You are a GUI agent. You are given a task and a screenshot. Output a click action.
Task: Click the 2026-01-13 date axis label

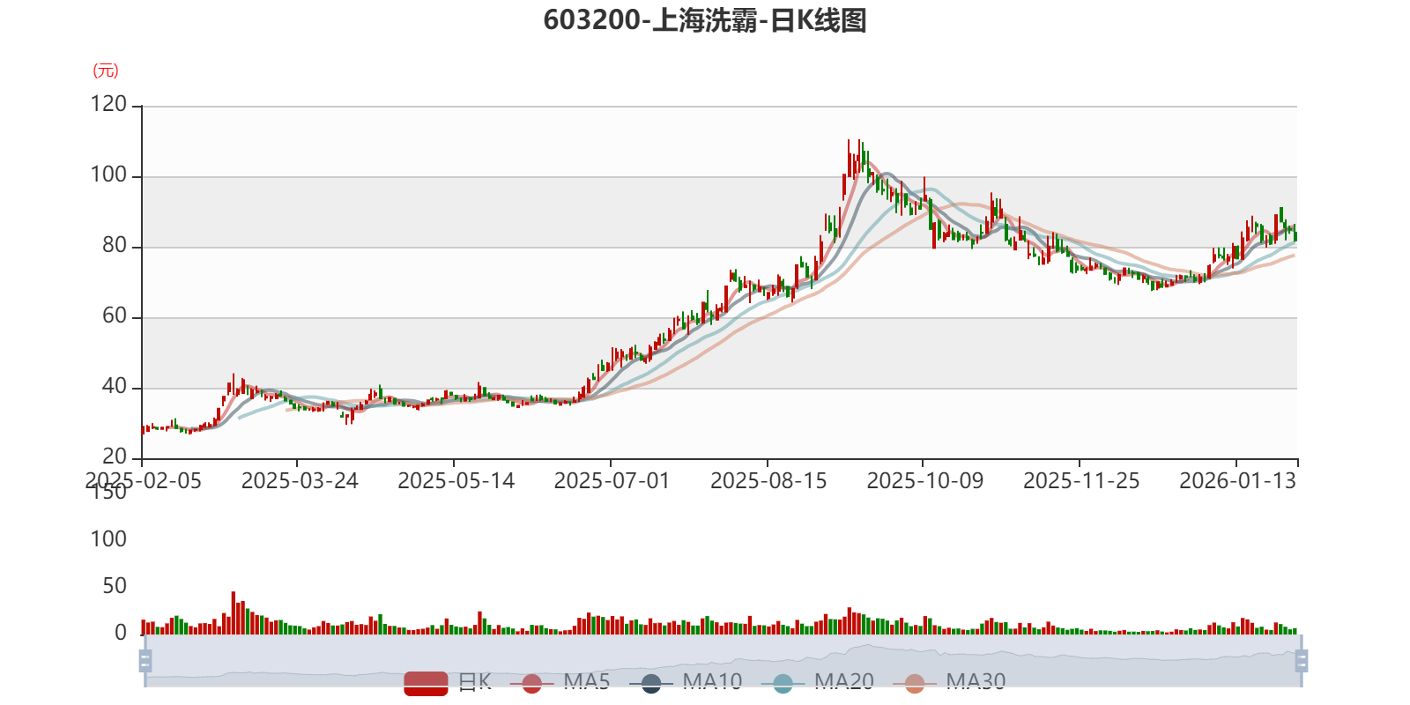click(x=1238, y=481)
